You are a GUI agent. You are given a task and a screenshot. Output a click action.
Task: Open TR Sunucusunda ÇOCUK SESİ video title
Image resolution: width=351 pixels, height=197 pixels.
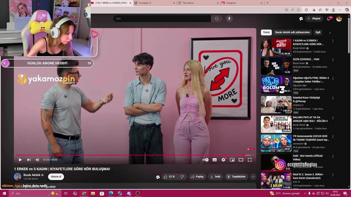(x=311, y=138)
